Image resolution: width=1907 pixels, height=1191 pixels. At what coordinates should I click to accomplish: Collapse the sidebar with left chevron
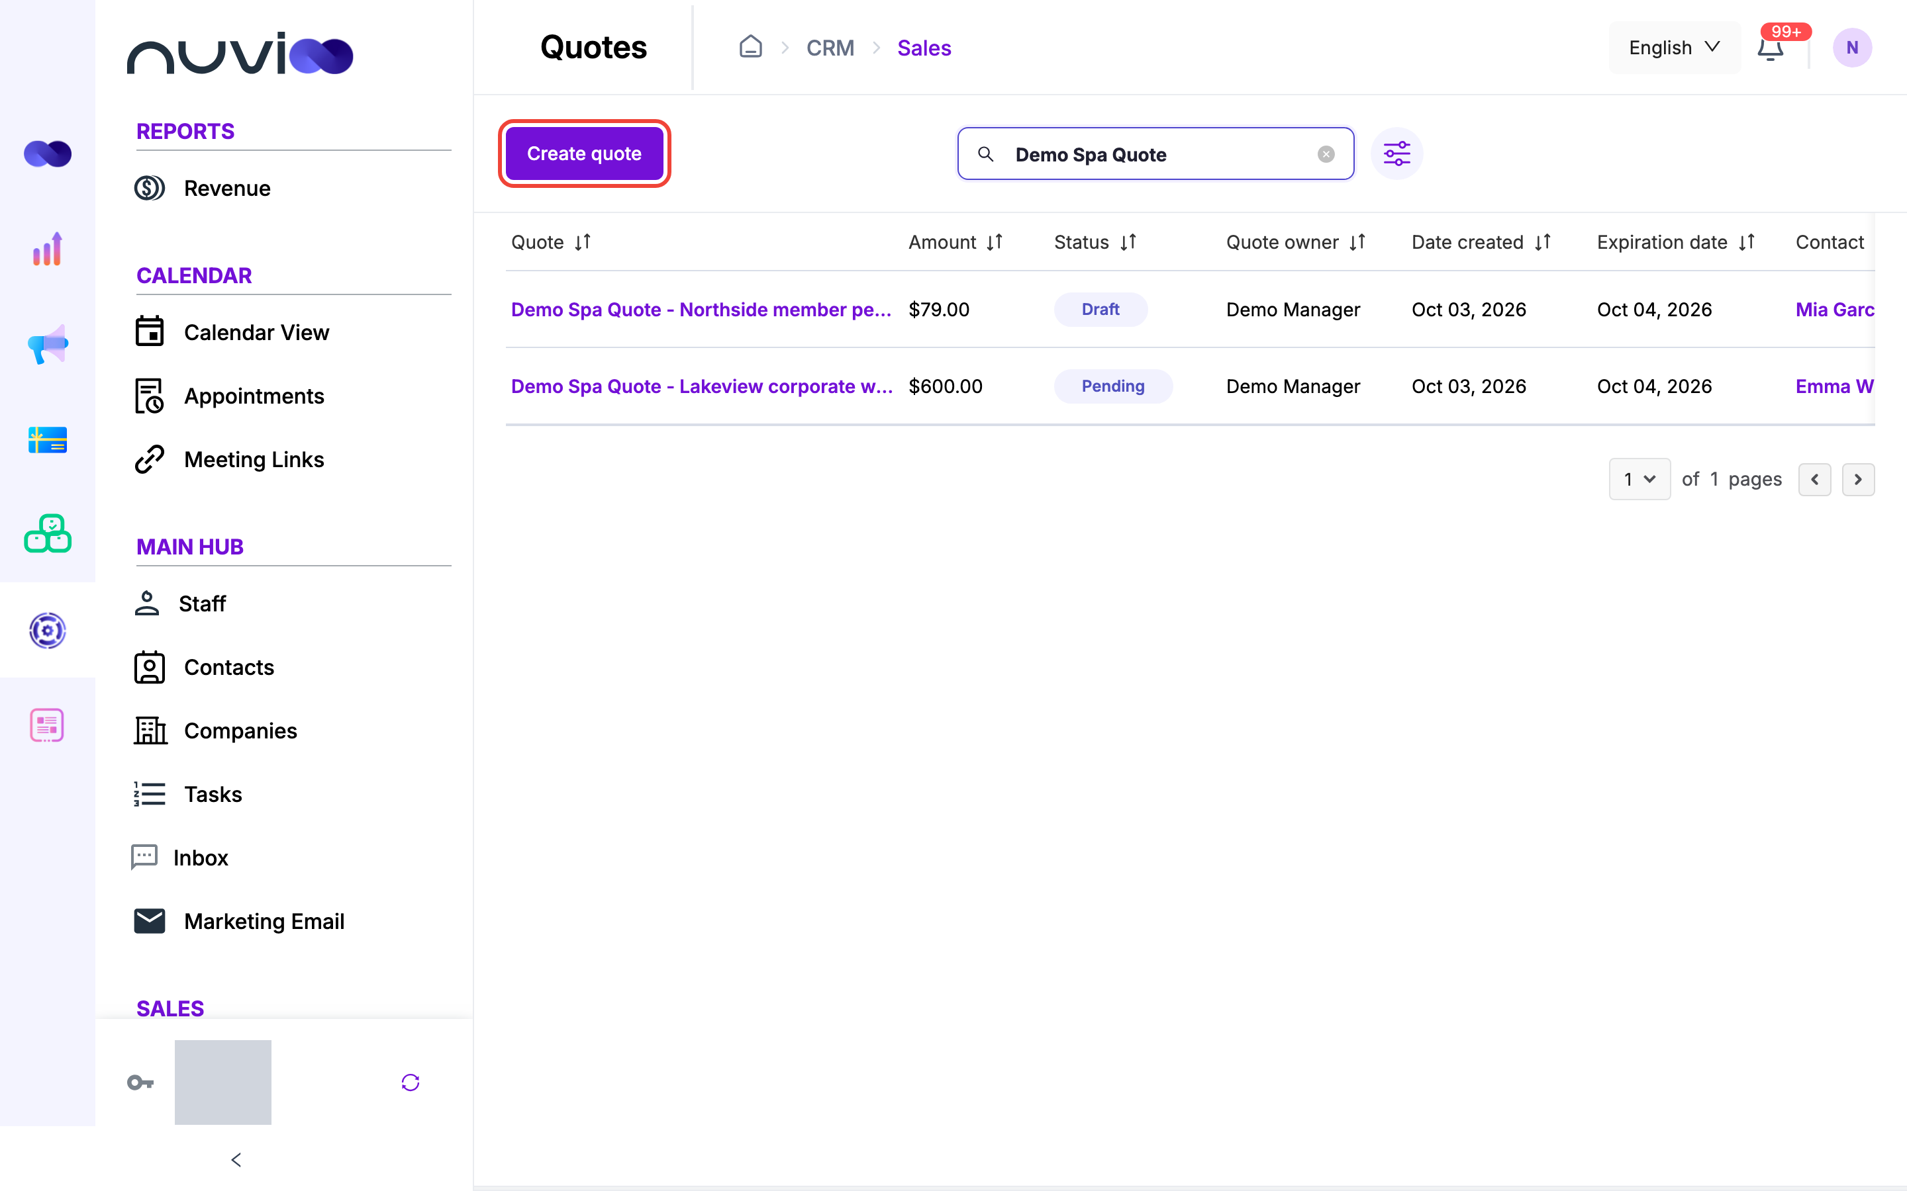point(236,1159)
